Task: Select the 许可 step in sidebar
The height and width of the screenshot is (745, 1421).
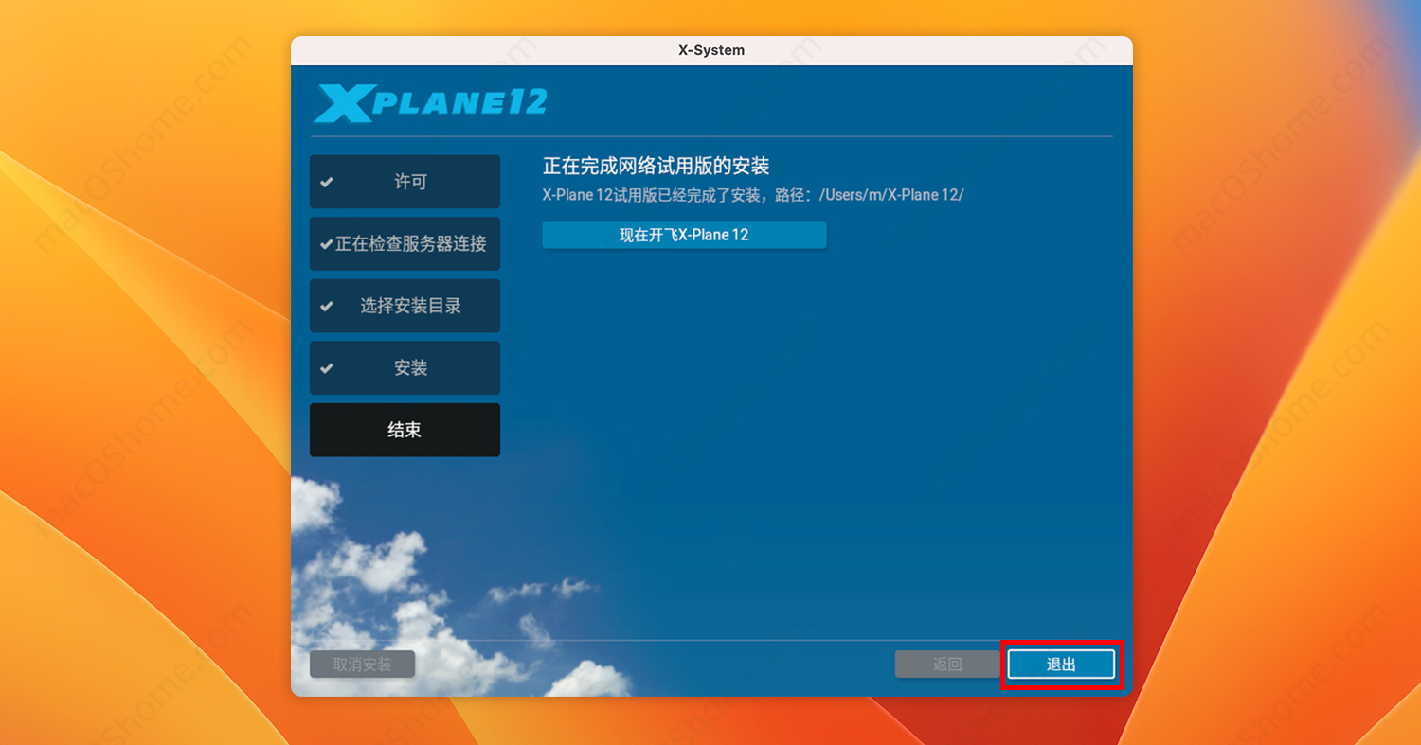Action: [405, 182]
